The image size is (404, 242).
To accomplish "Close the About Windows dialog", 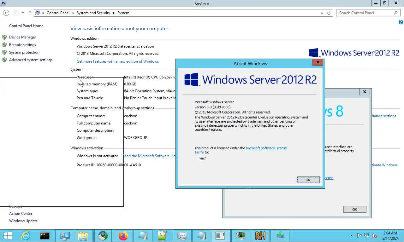I will [x=318, y=62].
